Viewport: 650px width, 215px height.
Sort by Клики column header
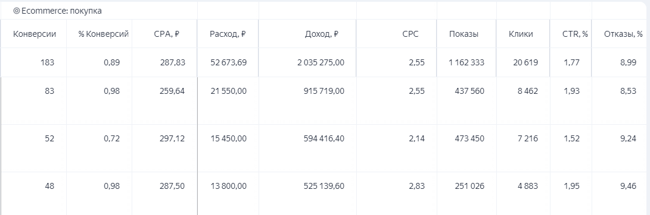click(521, 34)
